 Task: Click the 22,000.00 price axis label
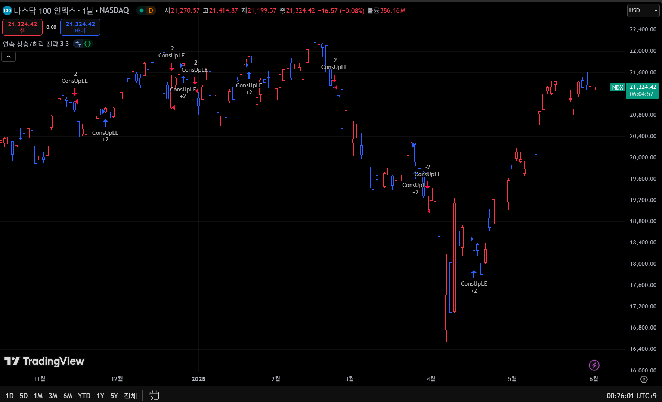643,51
